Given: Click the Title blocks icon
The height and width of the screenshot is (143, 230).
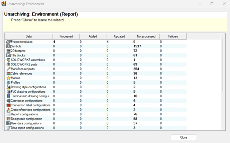Looking at the screenshot, I should point(8,55).
